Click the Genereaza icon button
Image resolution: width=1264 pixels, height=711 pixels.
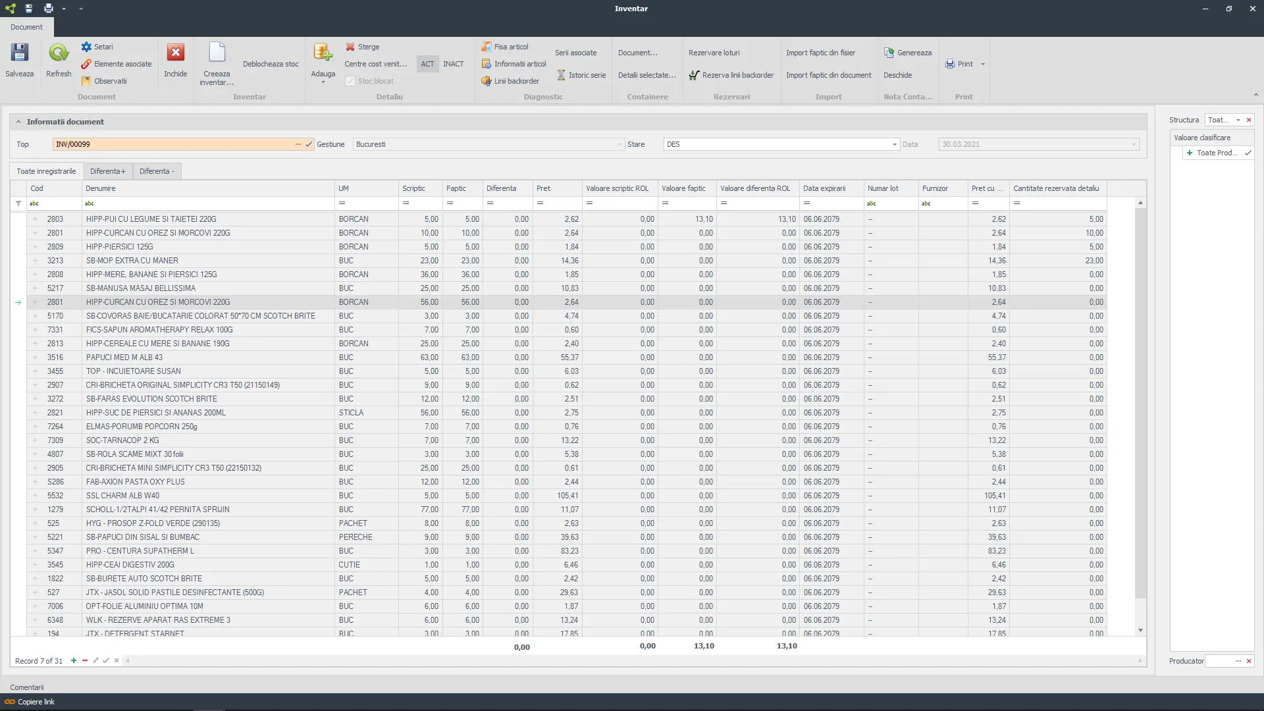[x=889, y=53]
